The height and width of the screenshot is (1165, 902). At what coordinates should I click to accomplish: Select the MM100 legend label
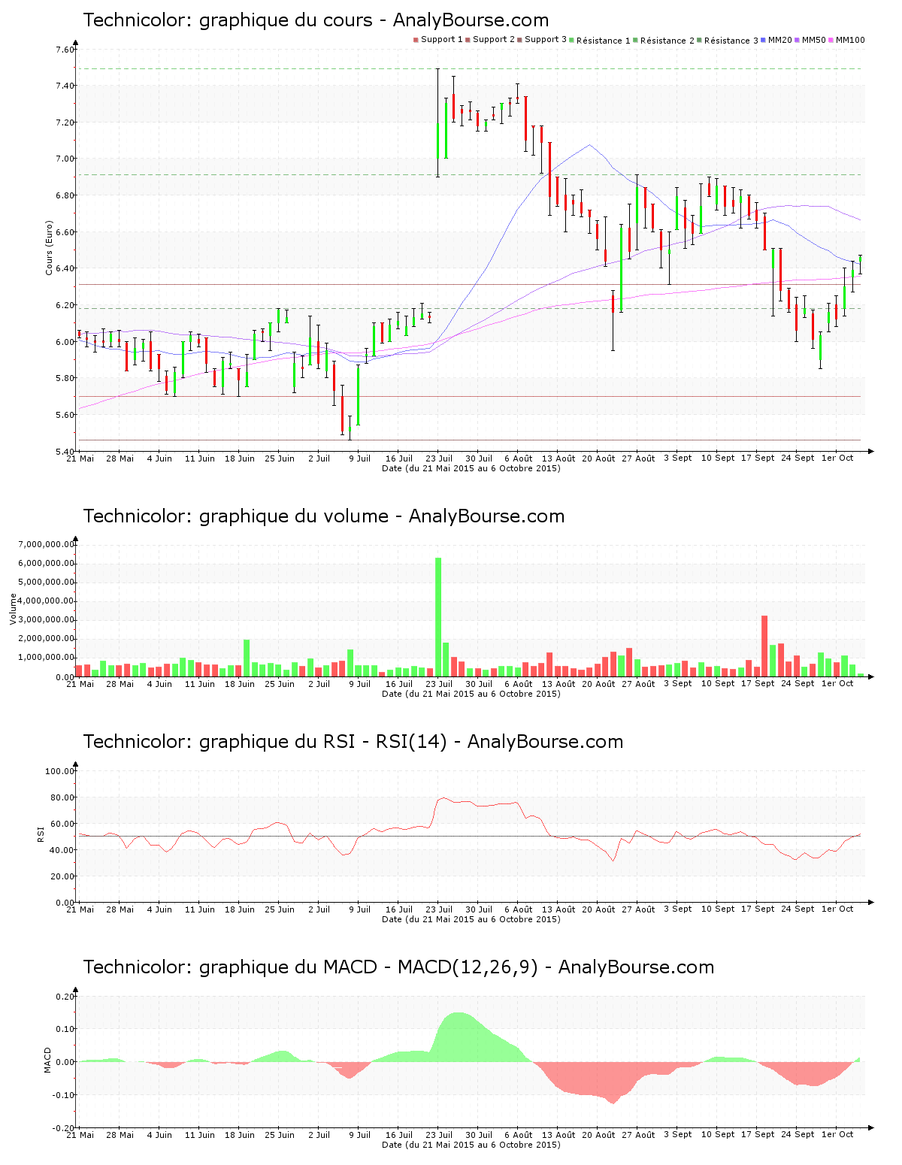[x=850, y=40]
